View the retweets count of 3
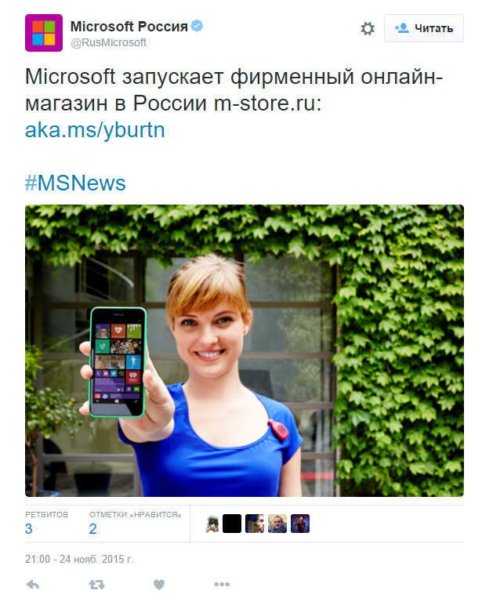 point(29,529)
